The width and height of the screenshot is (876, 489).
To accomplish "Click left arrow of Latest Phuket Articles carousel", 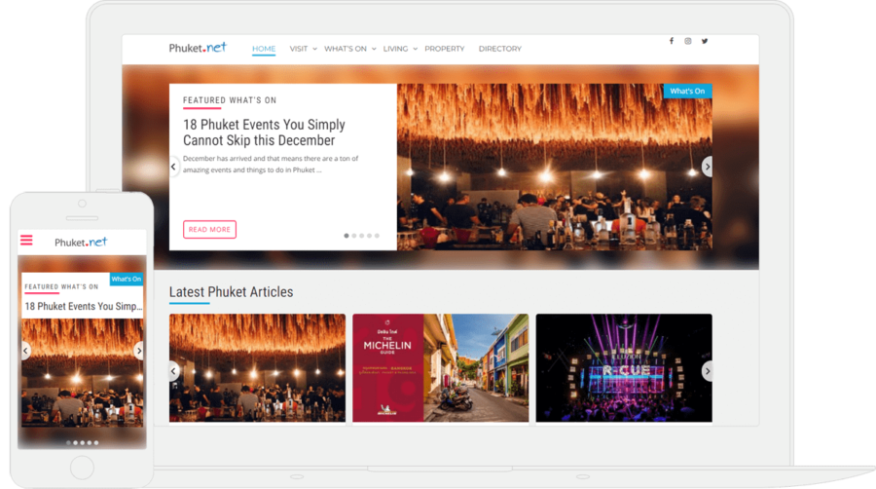I will (174, 370).
